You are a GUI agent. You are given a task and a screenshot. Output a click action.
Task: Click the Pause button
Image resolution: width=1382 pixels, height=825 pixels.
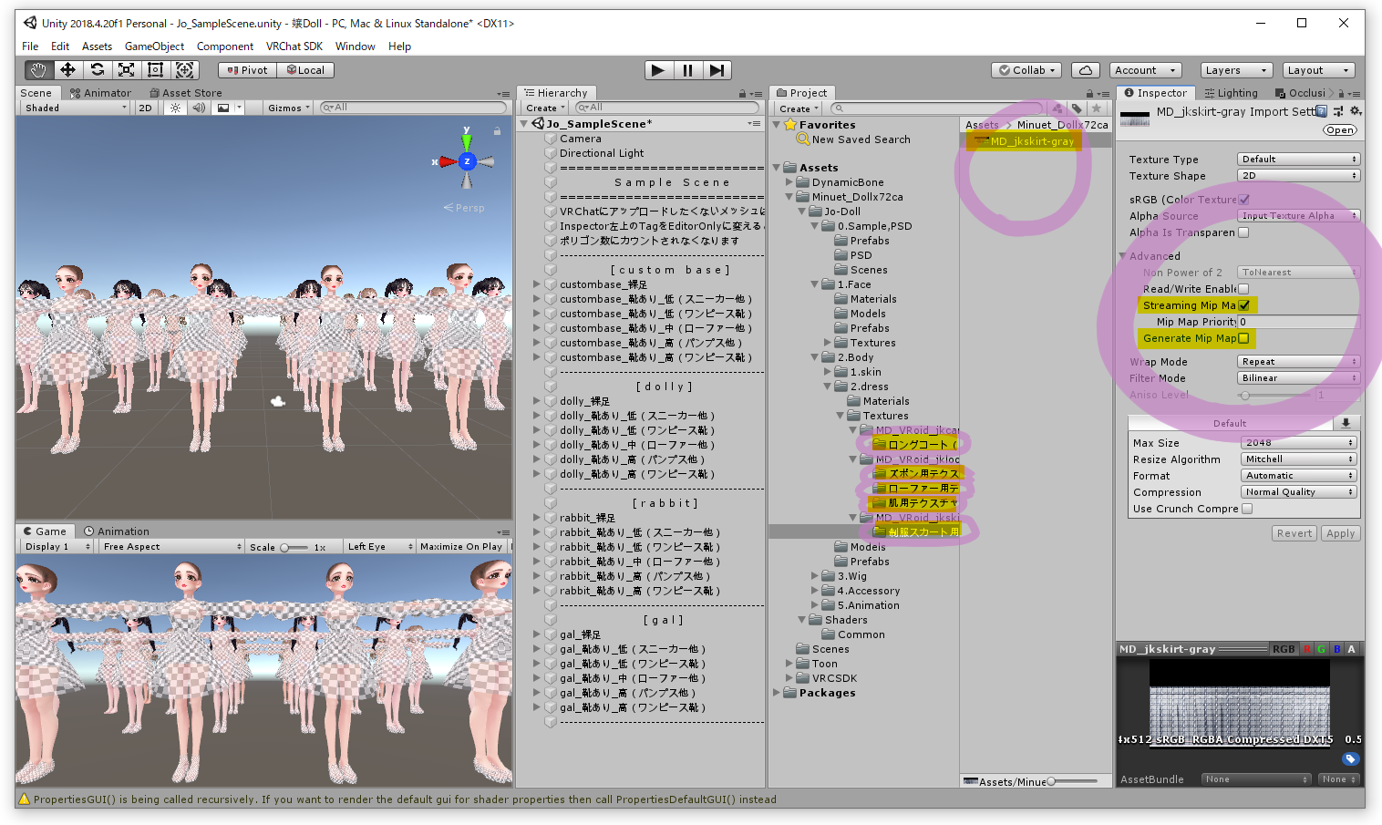(x=687, y=70)
